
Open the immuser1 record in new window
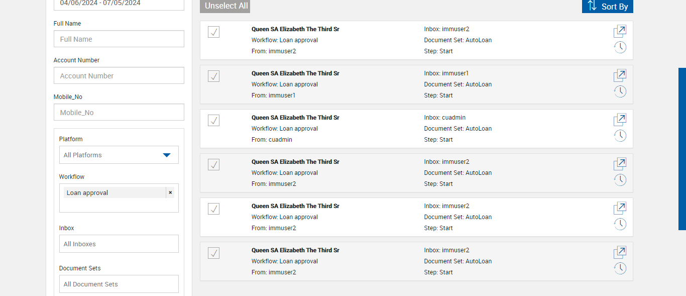pos(620,75)
